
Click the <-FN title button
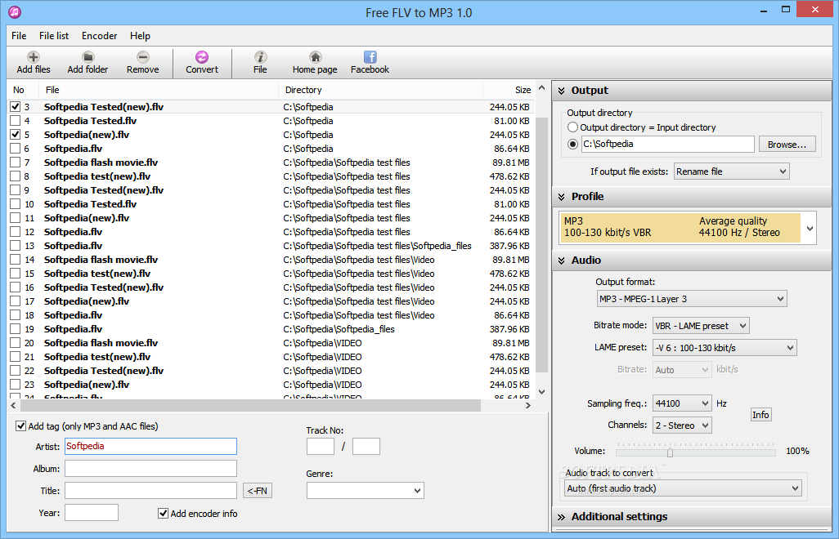258,490
